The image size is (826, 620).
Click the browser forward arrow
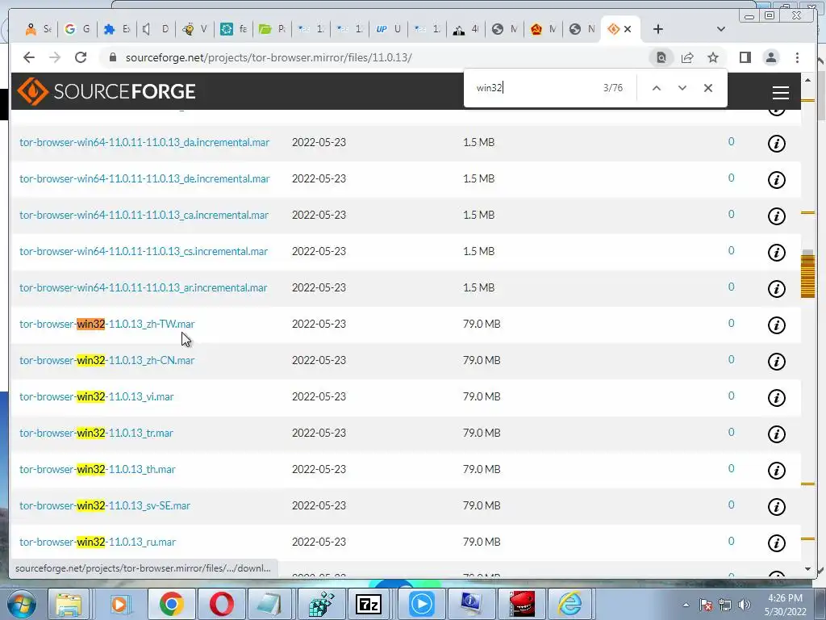point(55,57)
